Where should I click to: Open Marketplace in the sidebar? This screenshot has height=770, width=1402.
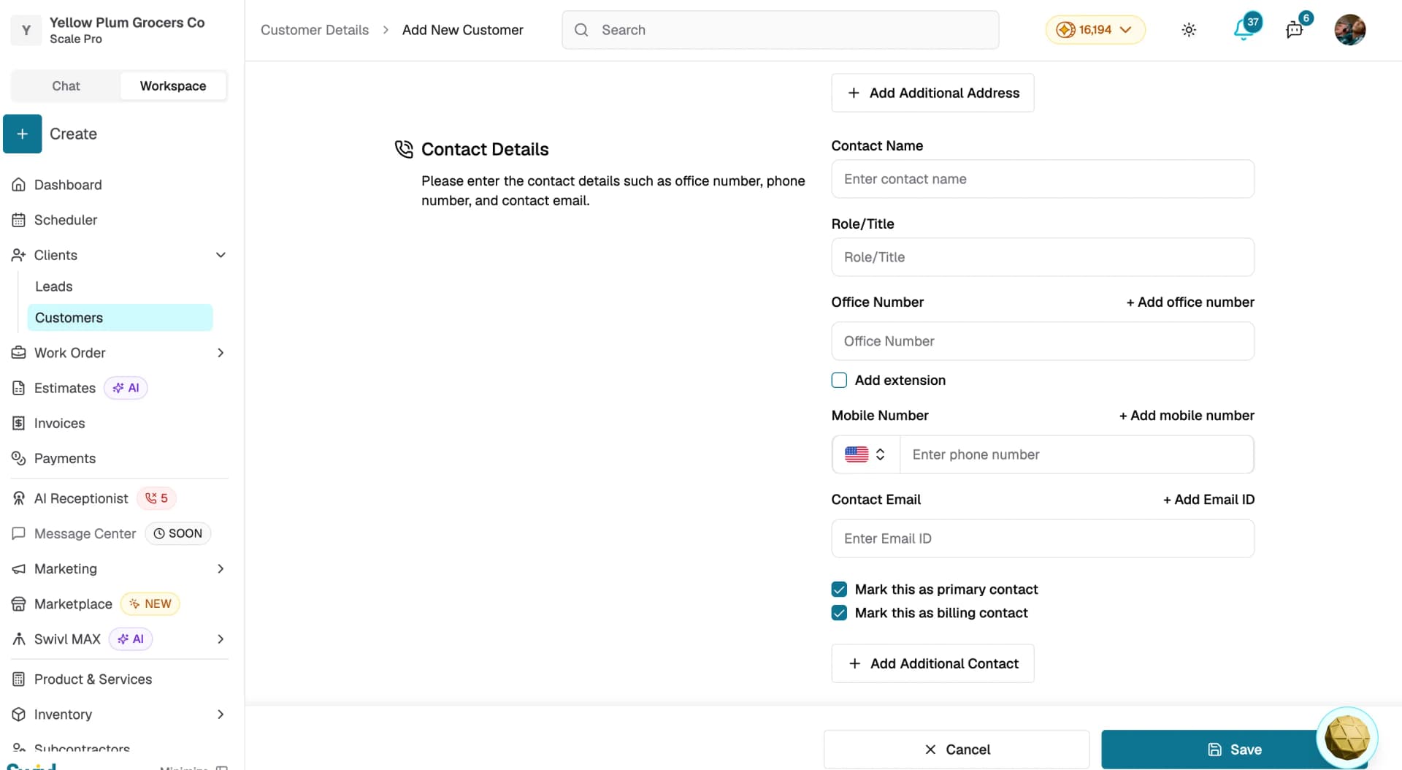tap(73, 604)
